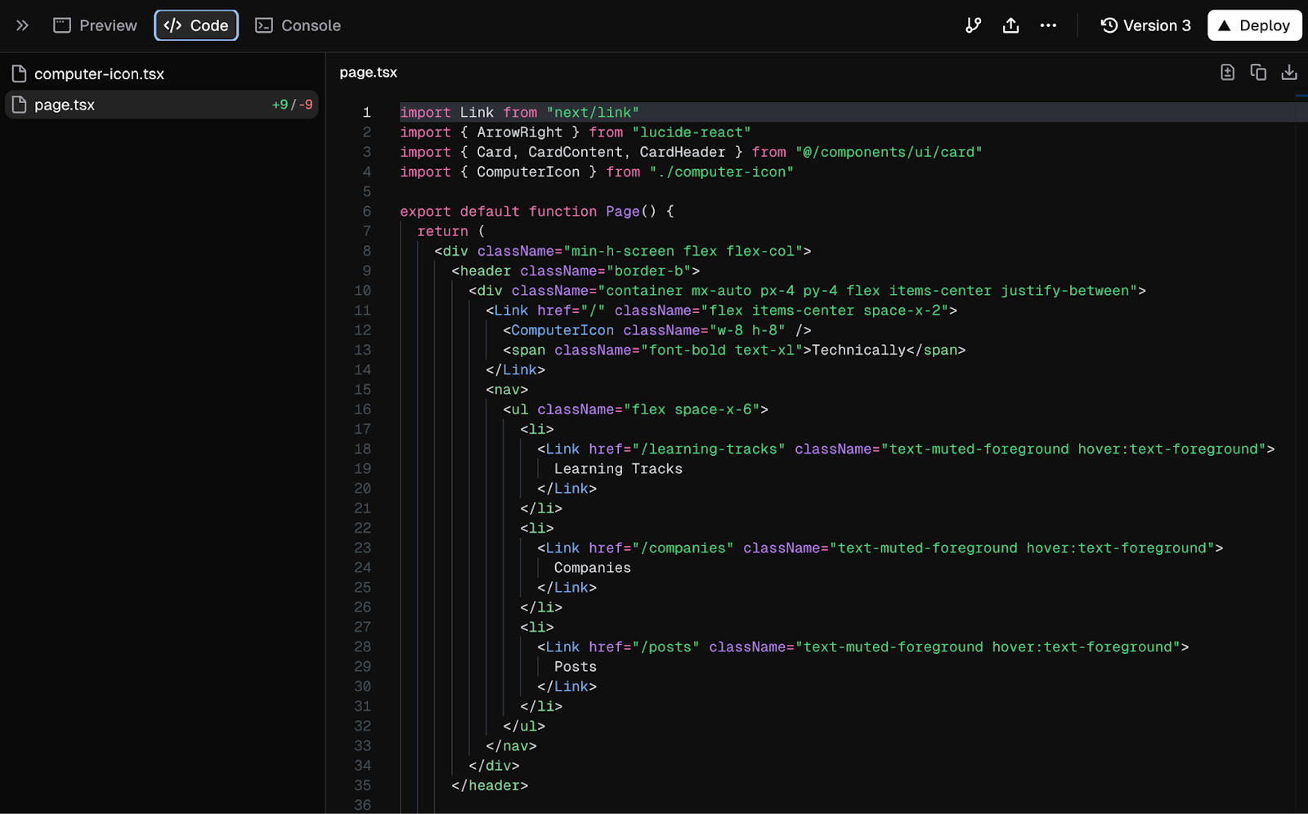Viewport: 1308px width, 814px height.
Task: Click the version history clock icon
Action: 1108,25
